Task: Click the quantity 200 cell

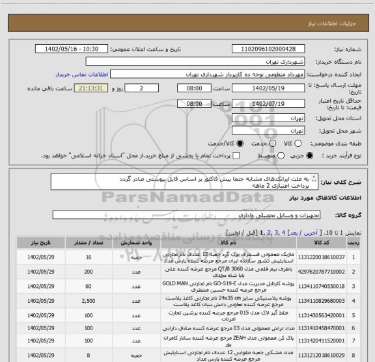Action: coord(89,272)
